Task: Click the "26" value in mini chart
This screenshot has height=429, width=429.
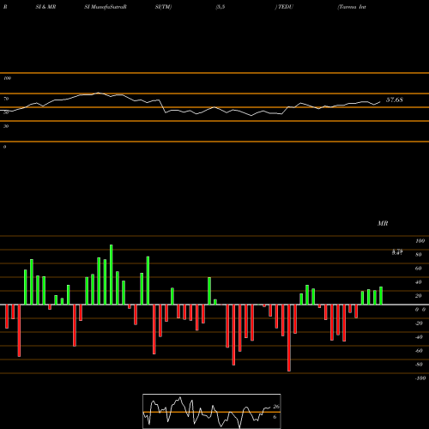Action: [276, 407]
